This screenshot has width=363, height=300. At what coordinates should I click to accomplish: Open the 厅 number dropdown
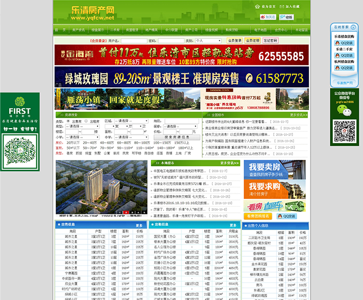[x=123, y=126]
